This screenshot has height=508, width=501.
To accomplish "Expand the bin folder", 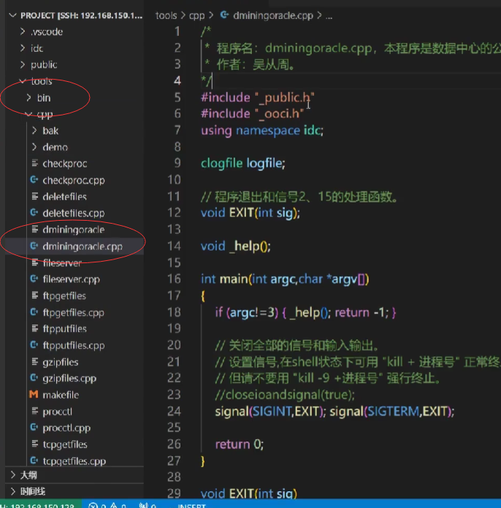I will click(x=28, y=97).
